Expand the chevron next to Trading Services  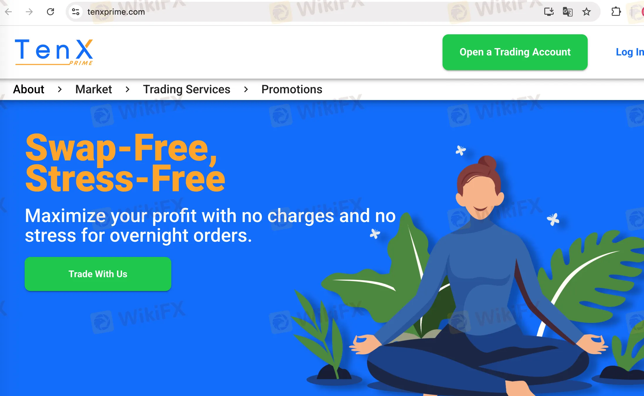pos(246,89)
